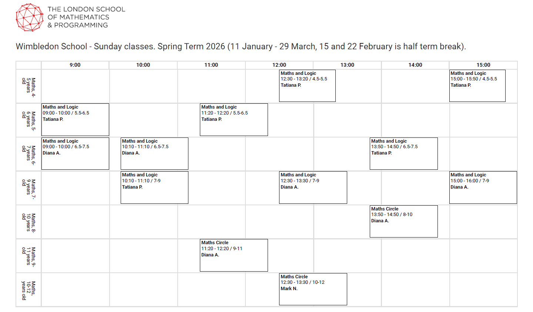Image resolution: width=533 pixels, height=312 pixels.
Task: Click the London School of Mathematics logo icon
Action: coord(30,17)
